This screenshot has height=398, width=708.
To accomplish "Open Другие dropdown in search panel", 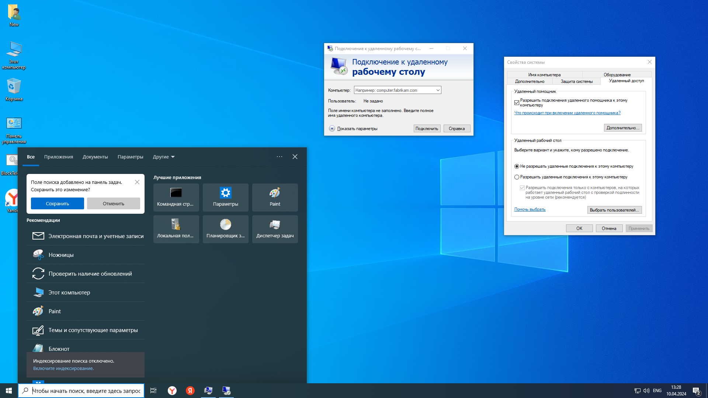I will coord(163,157).
